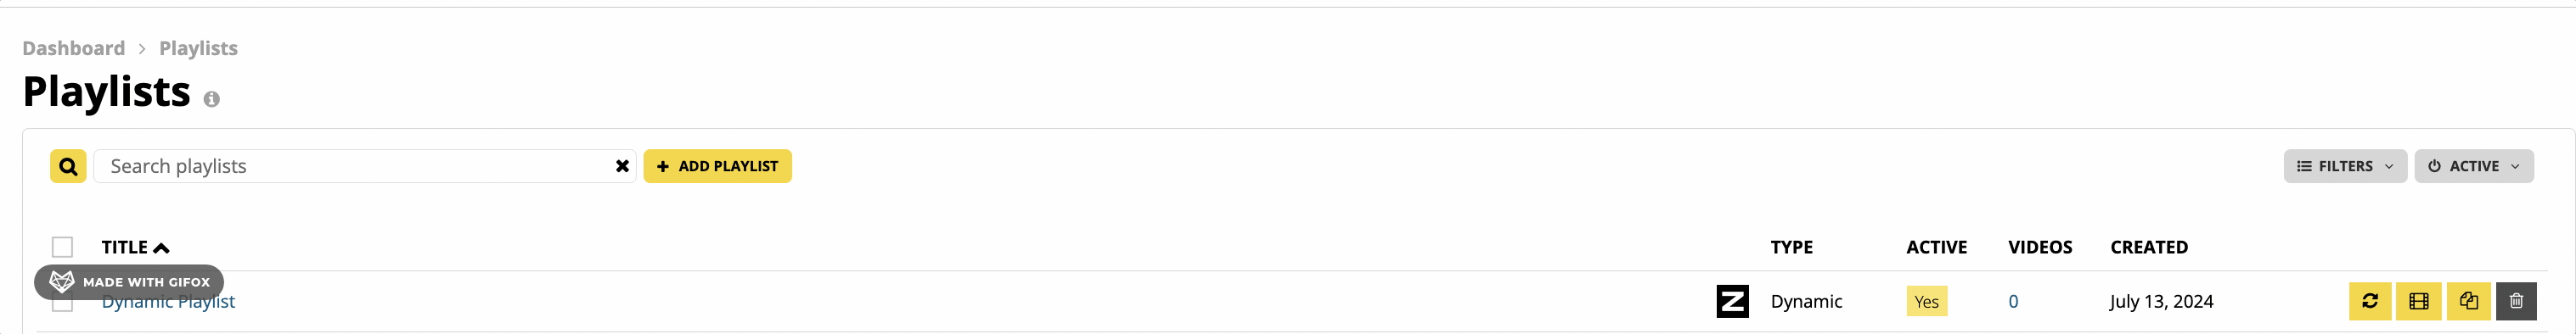This screenshot has width=2576, height=334.
Task: Open the Dynamic Playlist link
Action: (168, 302)
